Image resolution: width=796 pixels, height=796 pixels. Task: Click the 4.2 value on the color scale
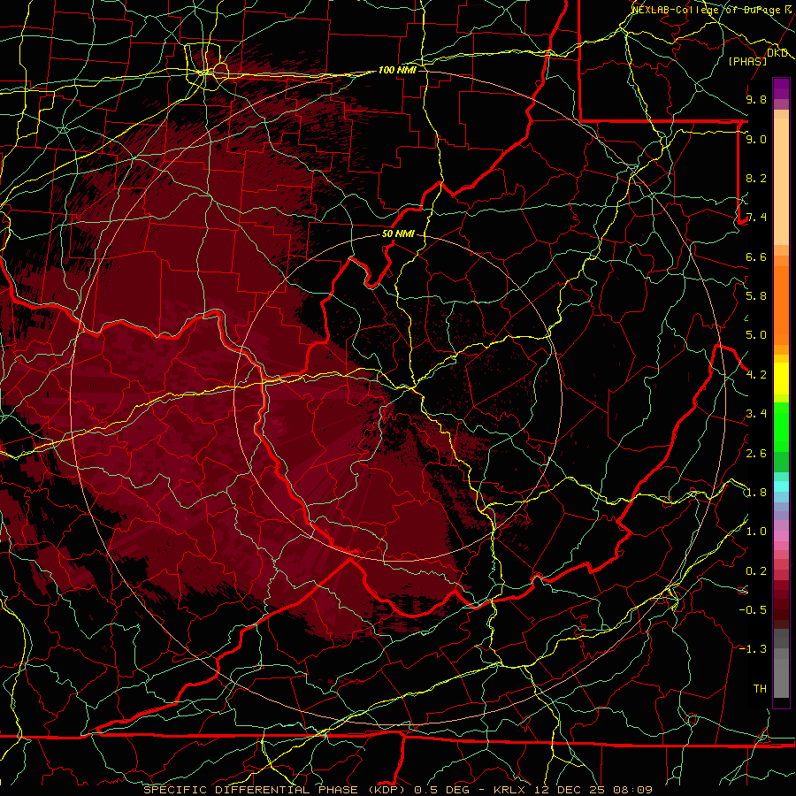coord(756,375)
